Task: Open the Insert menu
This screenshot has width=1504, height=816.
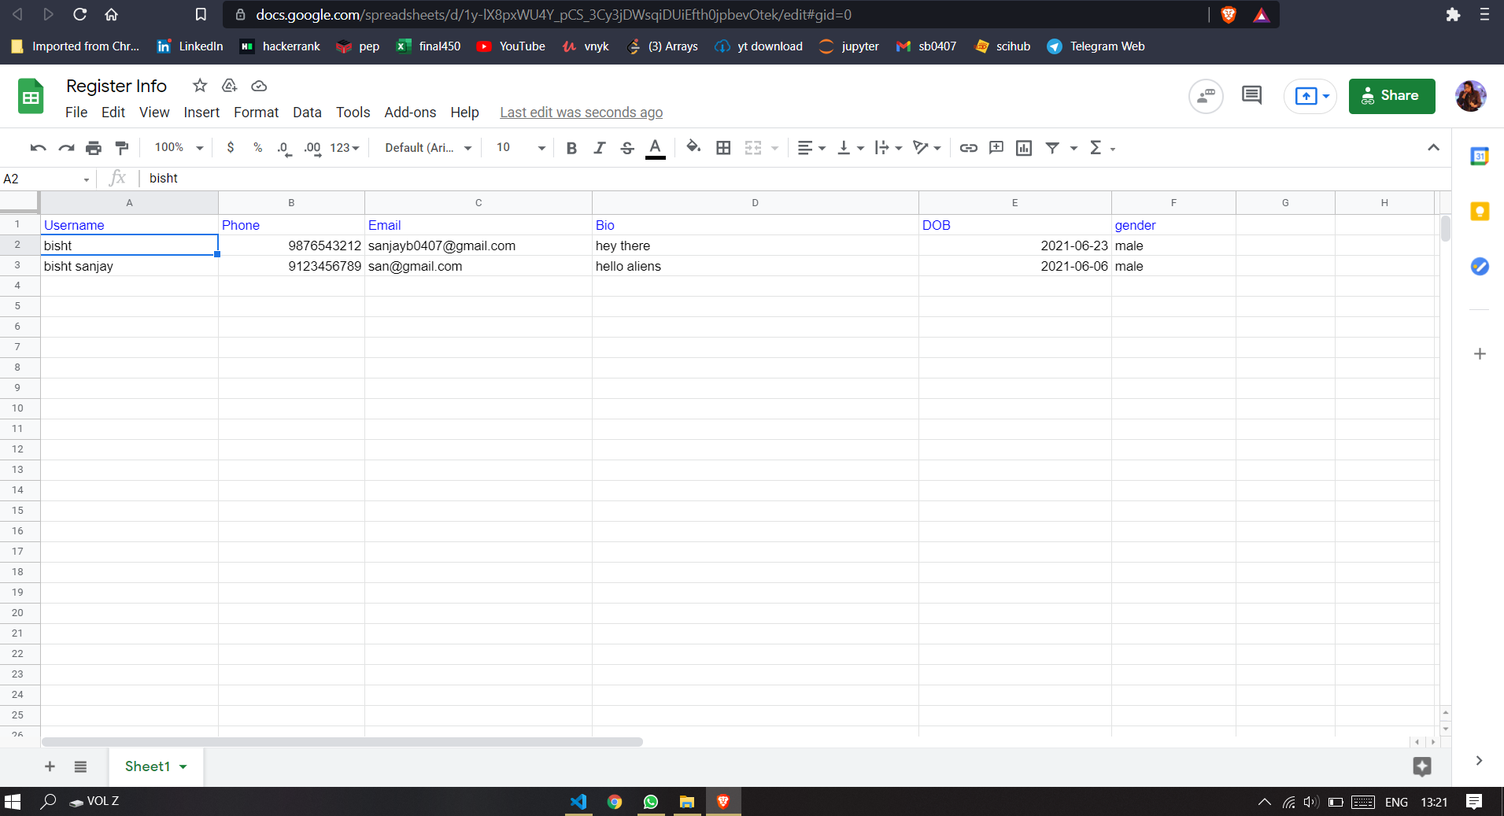Action: coord(201,113)
